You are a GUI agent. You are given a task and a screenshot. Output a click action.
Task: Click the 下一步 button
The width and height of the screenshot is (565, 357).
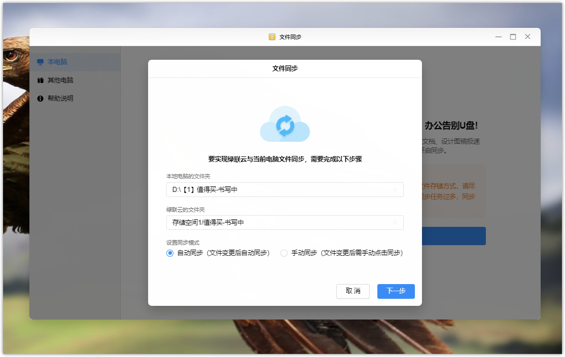click(x=396, y=291)
